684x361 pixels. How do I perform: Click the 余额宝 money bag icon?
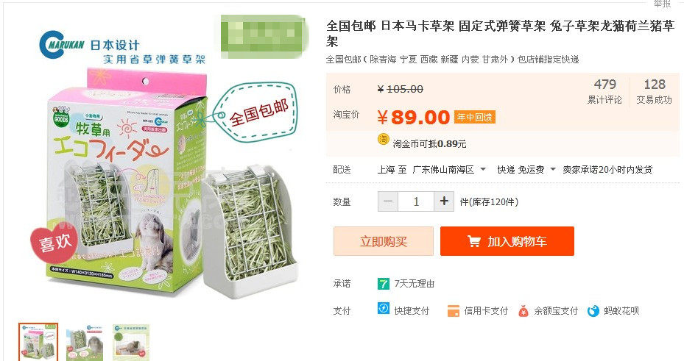(523, 311)
